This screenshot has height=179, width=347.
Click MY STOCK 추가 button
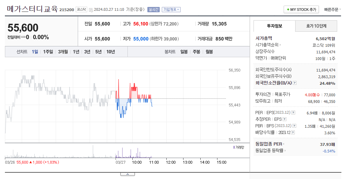[x=301, y=9]
